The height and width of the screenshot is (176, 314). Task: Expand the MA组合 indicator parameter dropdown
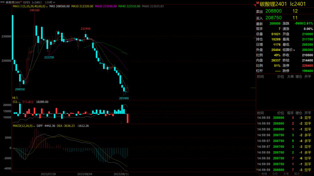tap(47, 6)
